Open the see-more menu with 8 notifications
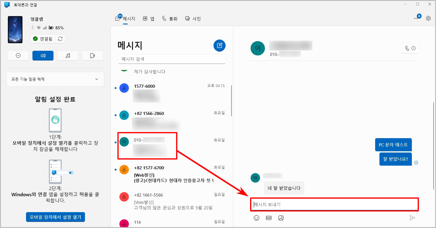Viewport: 436px width, 228px height. (416, 18)
